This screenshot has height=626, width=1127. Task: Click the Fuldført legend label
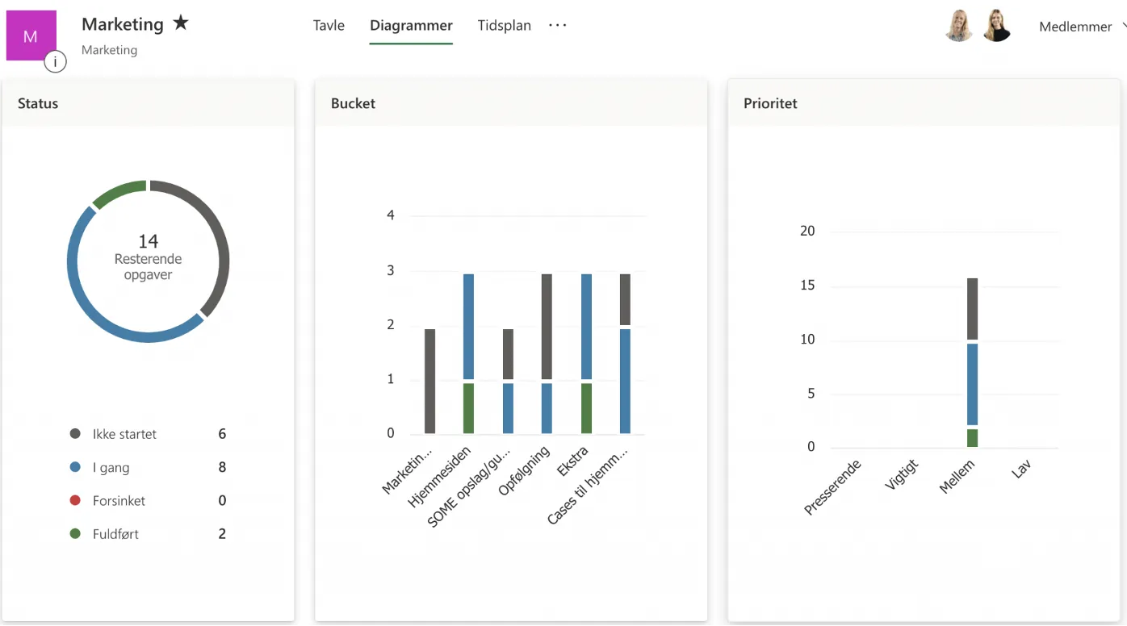115,534
